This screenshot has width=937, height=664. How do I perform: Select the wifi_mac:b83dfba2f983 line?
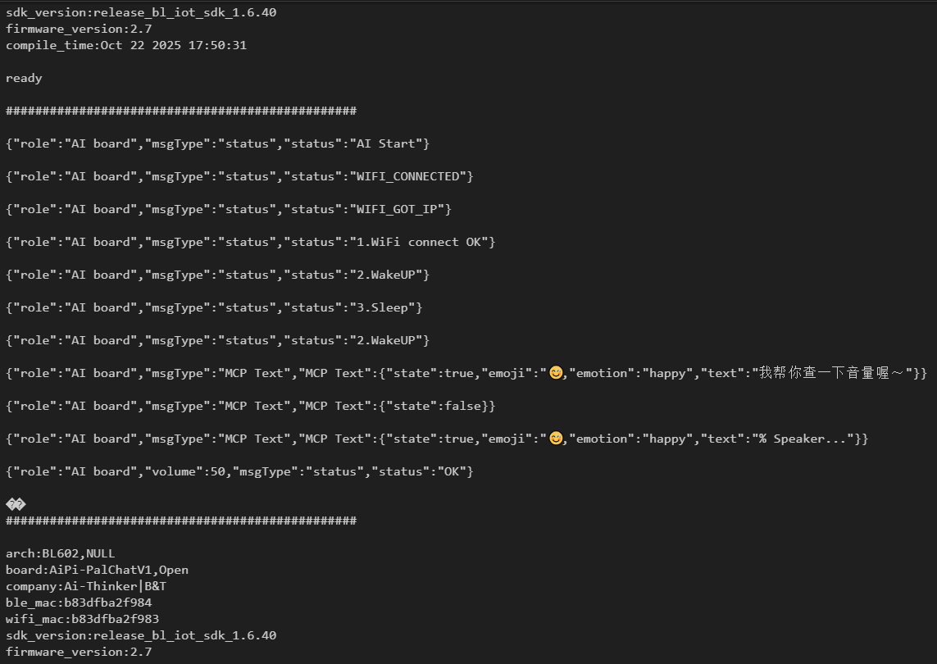pos(82,619)
